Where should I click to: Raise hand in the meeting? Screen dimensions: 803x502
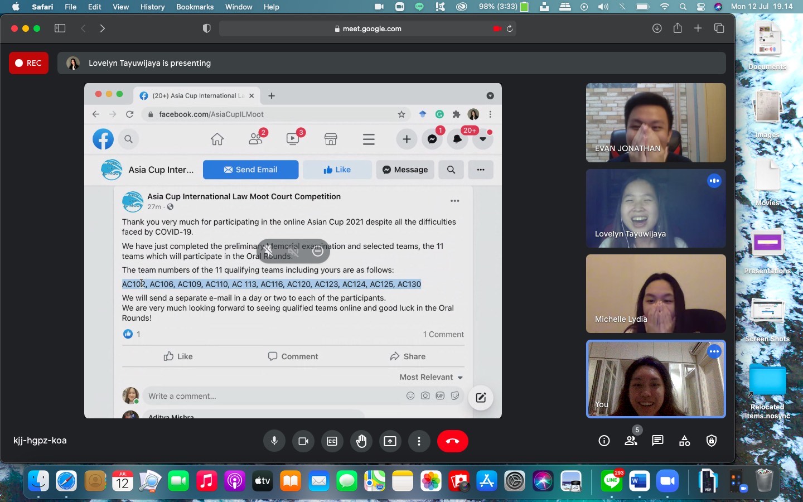click(x=361, y=441)
